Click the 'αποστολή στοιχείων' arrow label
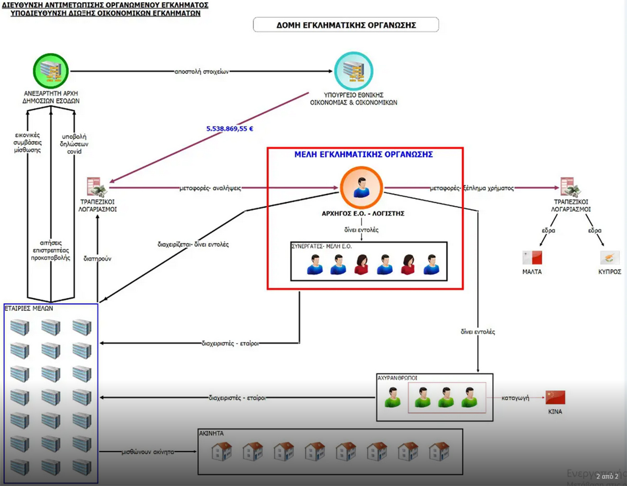 point(202,71)
